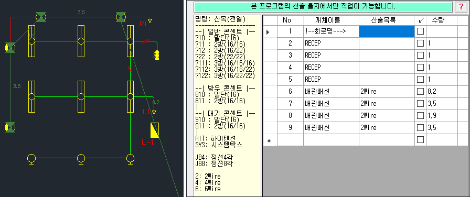Click the red question mark help button
470x197 pixels.
(461, 7)
